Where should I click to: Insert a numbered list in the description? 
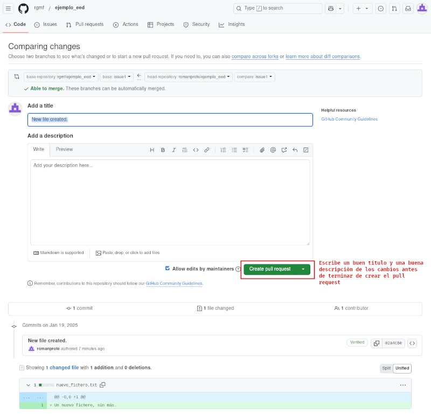pos(223,150)
